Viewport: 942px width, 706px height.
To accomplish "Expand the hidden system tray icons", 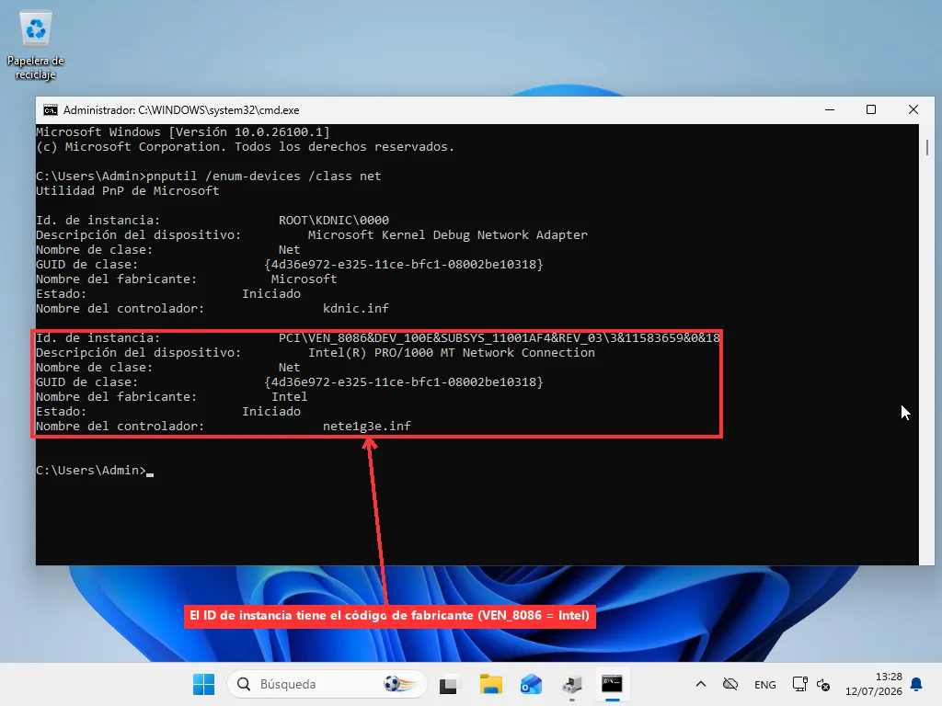I will [700, 684].
